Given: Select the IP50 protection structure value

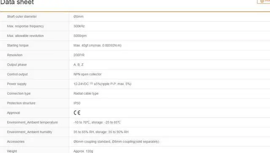Looking at the screenshot, I should pos(77,103).
